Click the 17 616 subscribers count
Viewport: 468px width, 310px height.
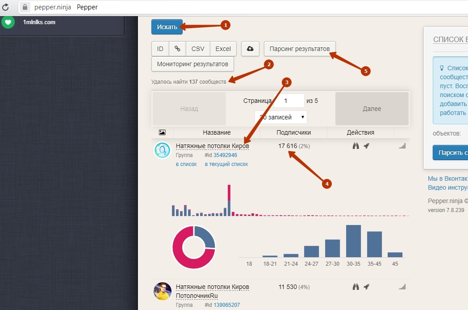(288, 146)
